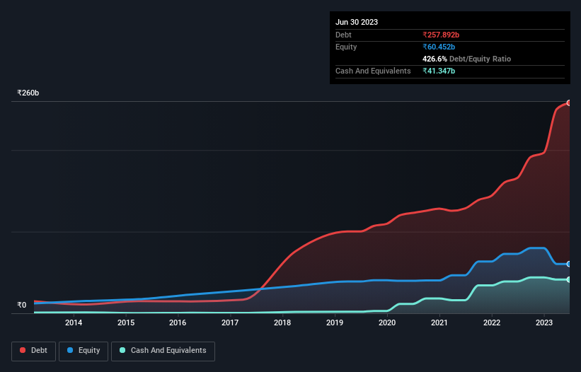Click the 426.6% Debt/Equity Ratio text

[x=466, y=59]
